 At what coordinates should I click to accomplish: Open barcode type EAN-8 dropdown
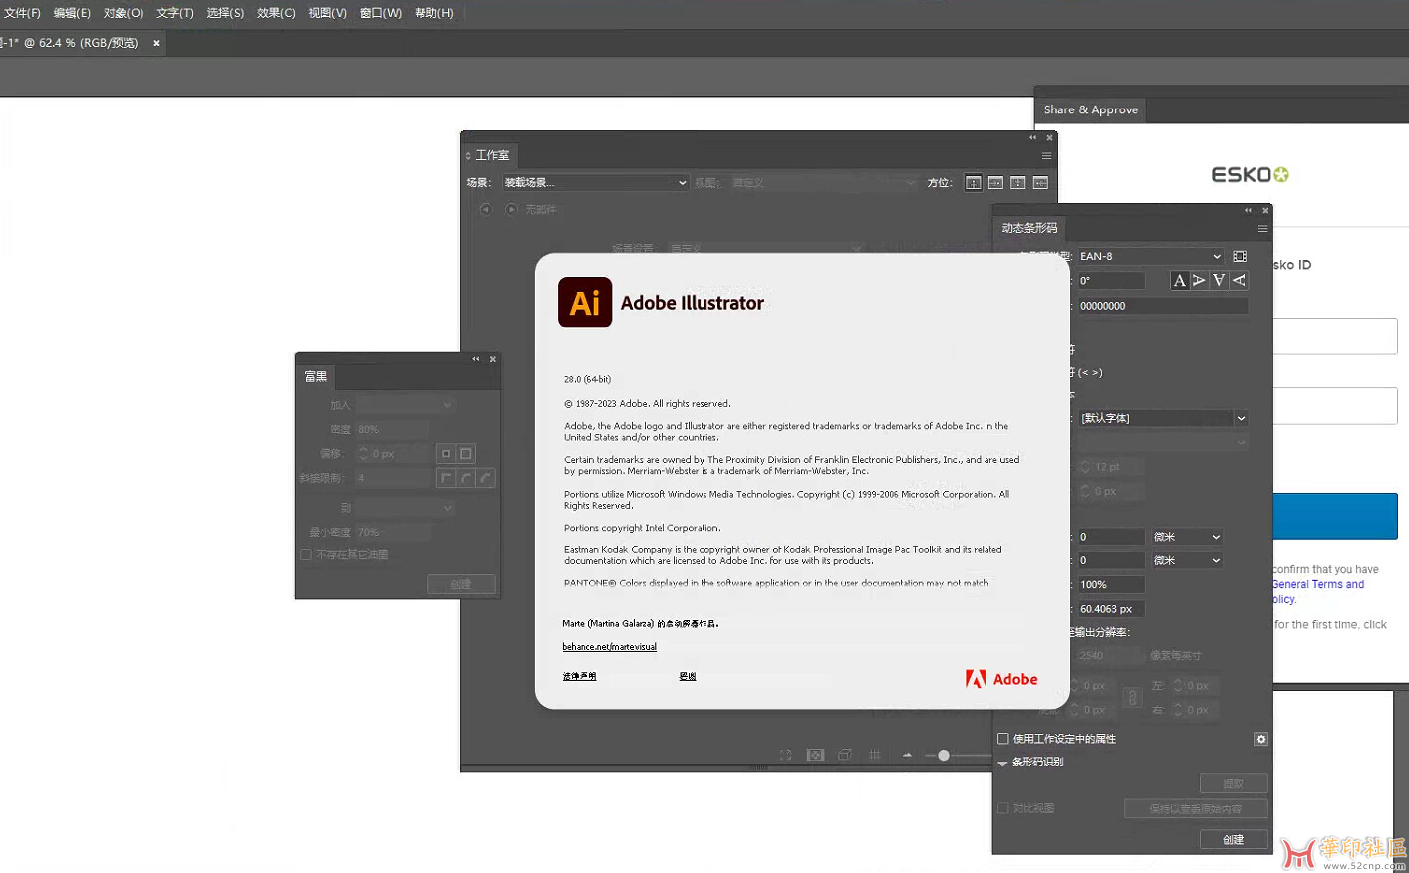click(1150, 256)
